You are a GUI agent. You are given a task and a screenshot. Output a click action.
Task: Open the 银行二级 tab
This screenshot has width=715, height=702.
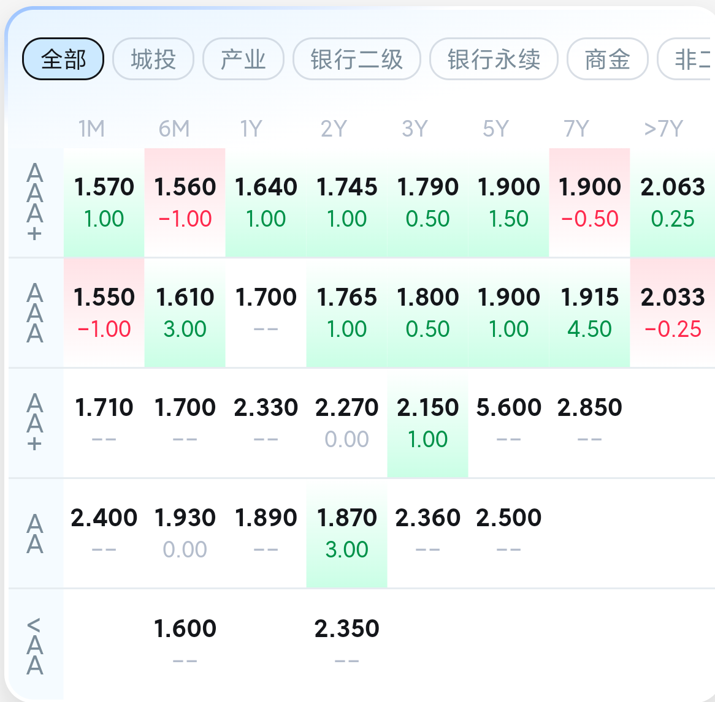pyautogui.click(x=357, y=59)
